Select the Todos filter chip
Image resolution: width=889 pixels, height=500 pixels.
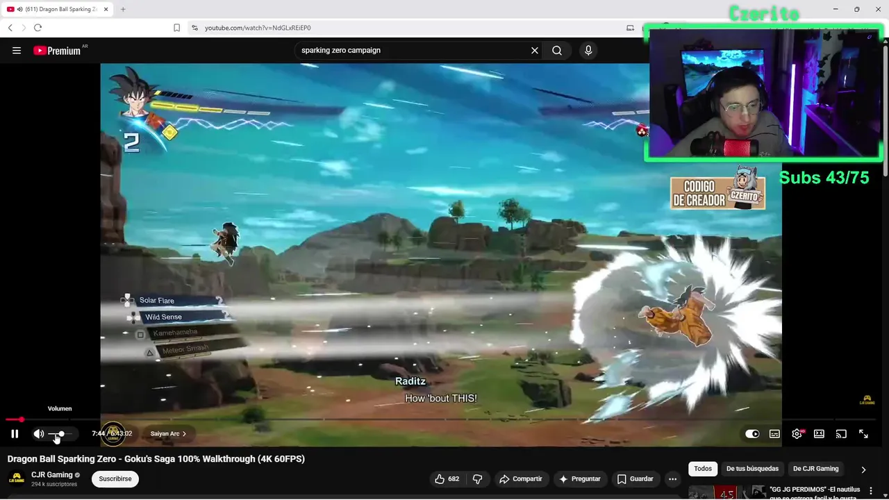(x=703, y=469)
